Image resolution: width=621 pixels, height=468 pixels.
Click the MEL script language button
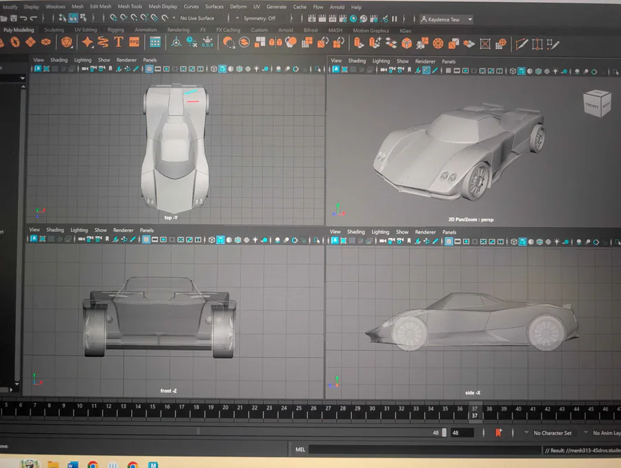(300, 449)
